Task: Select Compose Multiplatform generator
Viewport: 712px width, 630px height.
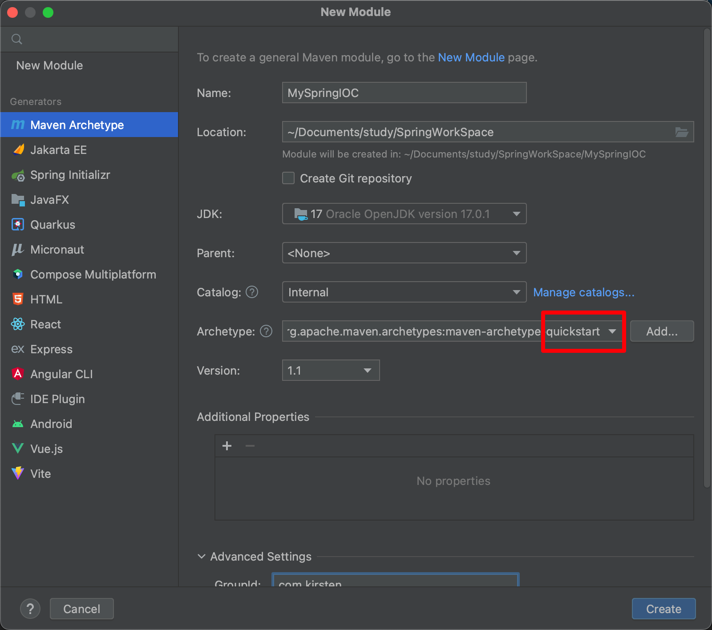Action: coord(89,274)
